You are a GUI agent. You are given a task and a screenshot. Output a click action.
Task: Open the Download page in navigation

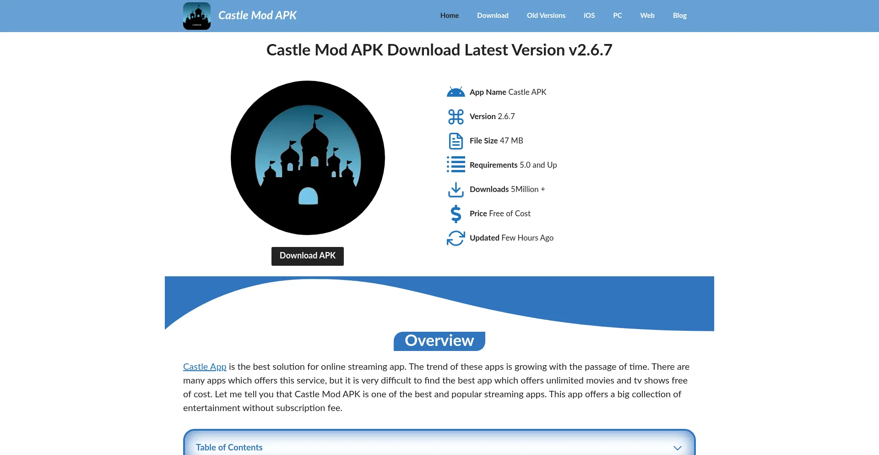click(493, 16)
